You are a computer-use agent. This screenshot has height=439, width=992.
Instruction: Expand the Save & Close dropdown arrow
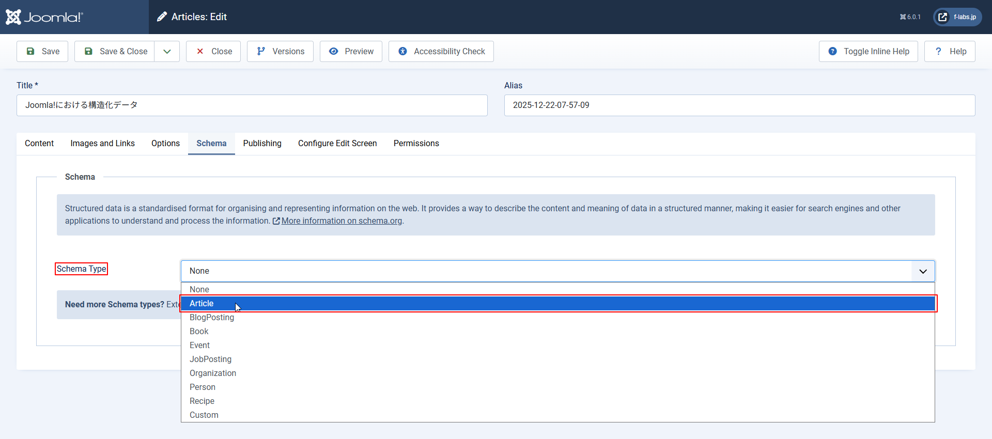point(167,51)
